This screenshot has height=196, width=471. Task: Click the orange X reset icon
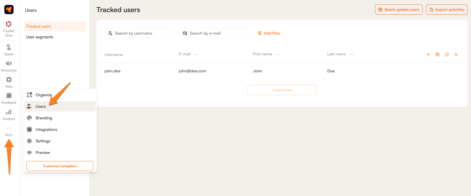pos(456,54)
